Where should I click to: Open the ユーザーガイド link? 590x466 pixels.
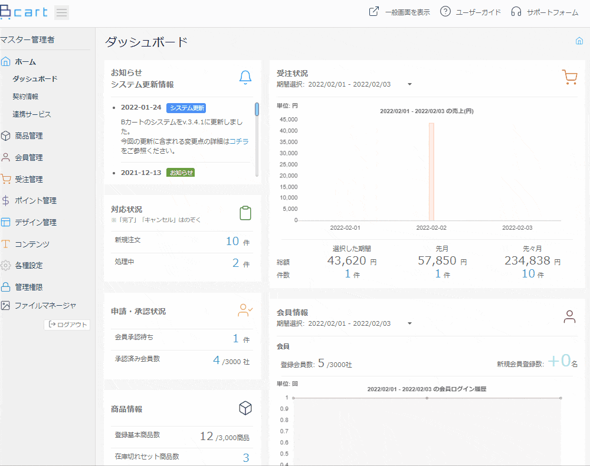[478, 12]
